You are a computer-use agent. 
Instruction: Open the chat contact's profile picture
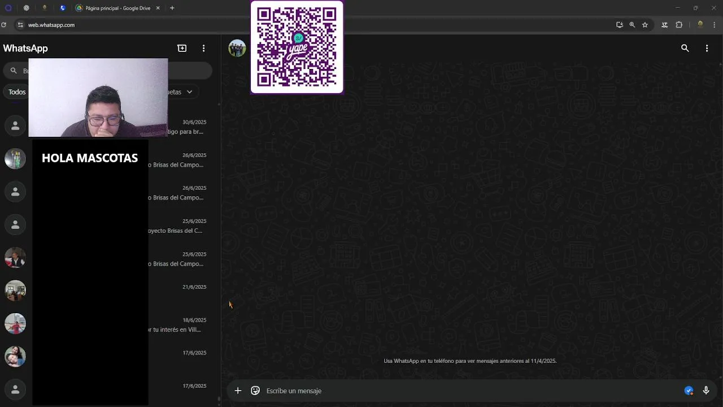(237, 48)
